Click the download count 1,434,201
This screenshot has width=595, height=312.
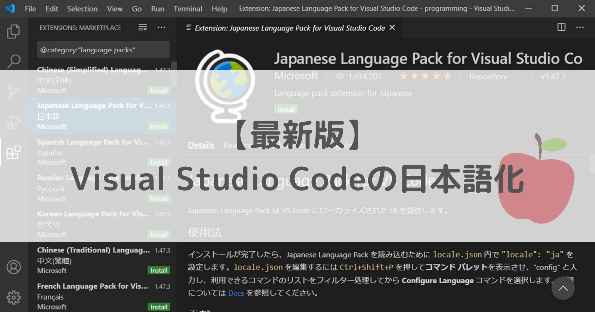coord(359,76)
